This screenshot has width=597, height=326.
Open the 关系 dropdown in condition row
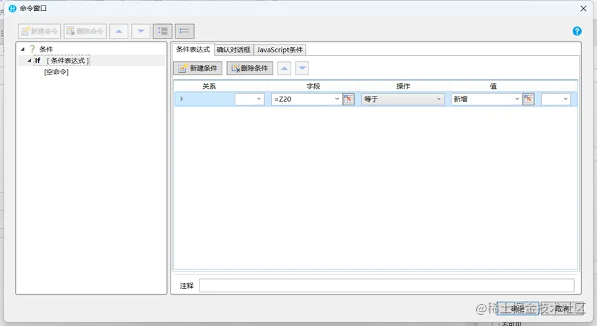(x=250, y=99)
